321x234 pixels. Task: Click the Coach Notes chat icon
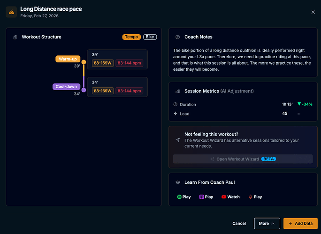tap(177, 37)
